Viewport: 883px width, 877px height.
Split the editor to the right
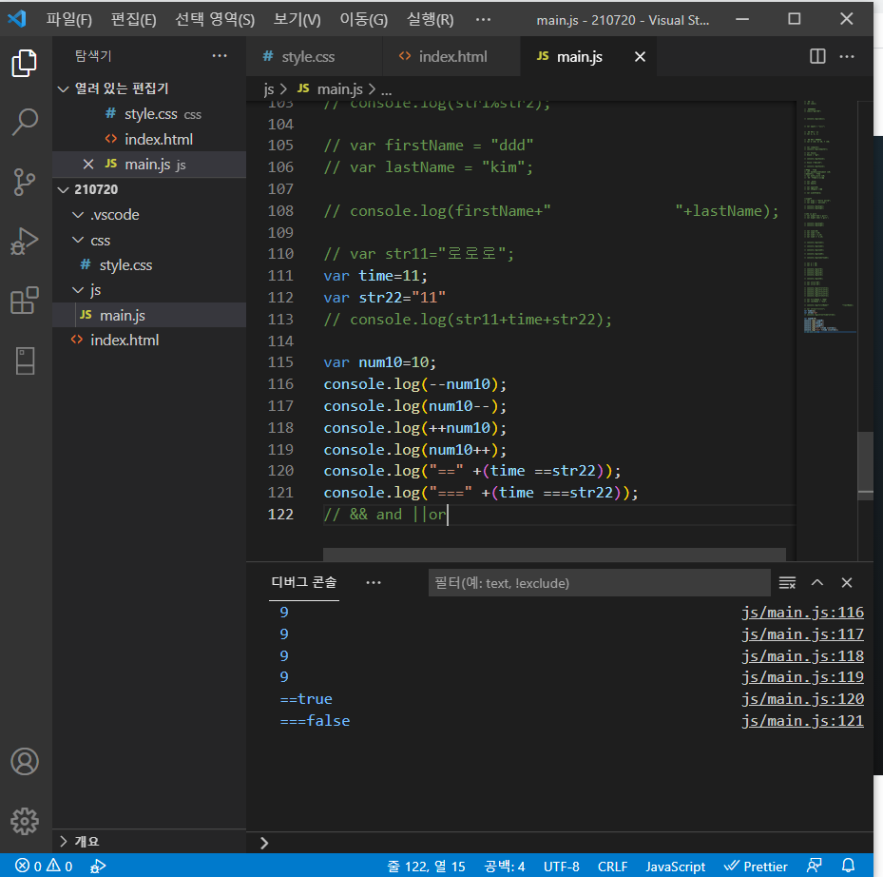(x=817, y=57)
